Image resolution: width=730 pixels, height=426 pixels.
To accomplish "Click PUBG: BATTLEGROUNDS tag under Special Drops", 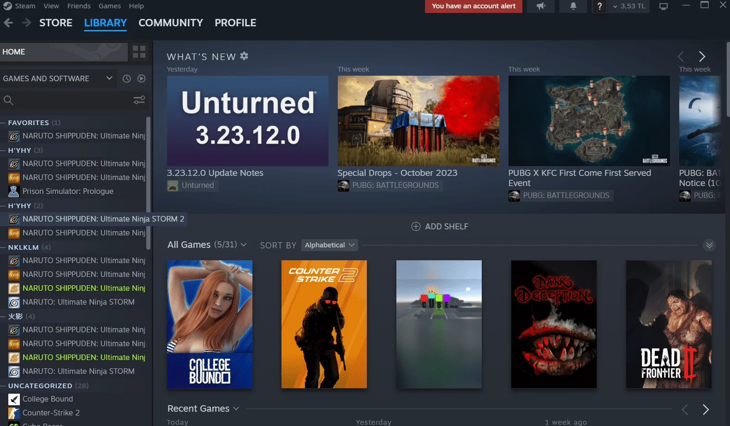I will [x=389, y=186].
